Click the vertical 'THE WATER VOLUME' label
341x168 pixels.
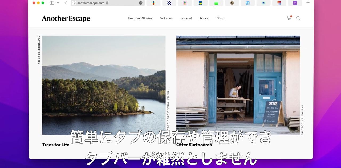(x=302, y=120)
